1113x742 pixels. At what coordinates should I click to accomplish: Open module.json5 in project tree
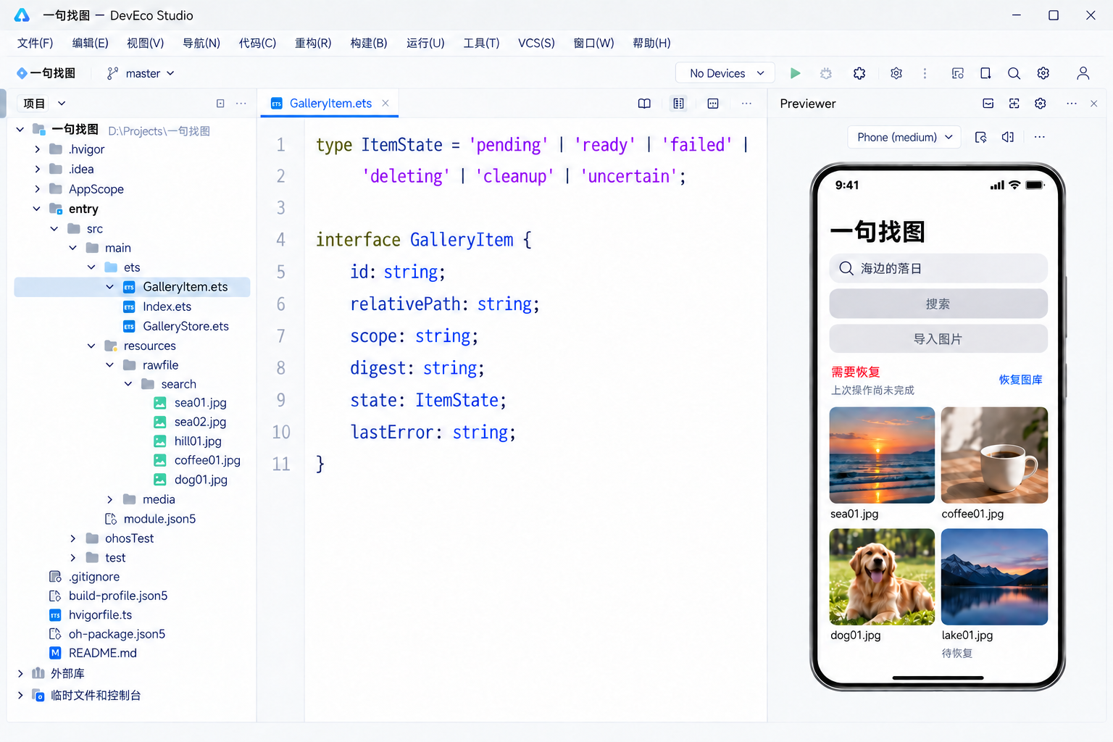click(159, 519)
